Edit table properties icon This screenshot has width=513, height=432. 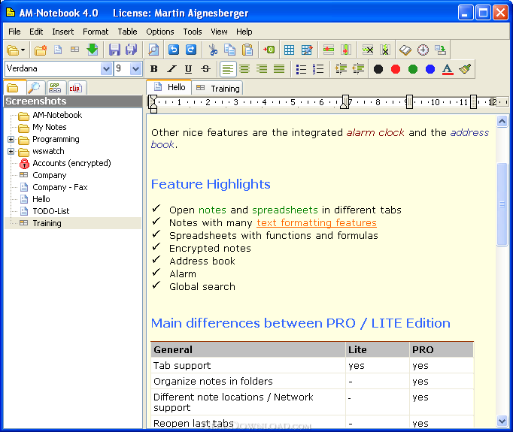[307, 50]
